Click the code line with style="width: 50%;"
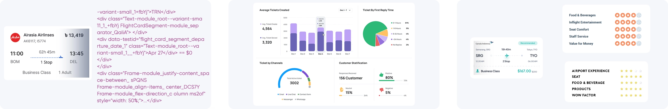 pyautogui.click(x=129, y=101)
